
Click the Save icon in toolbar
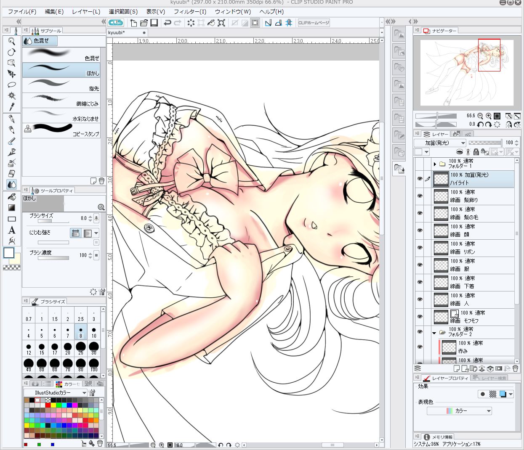point(154,23)
